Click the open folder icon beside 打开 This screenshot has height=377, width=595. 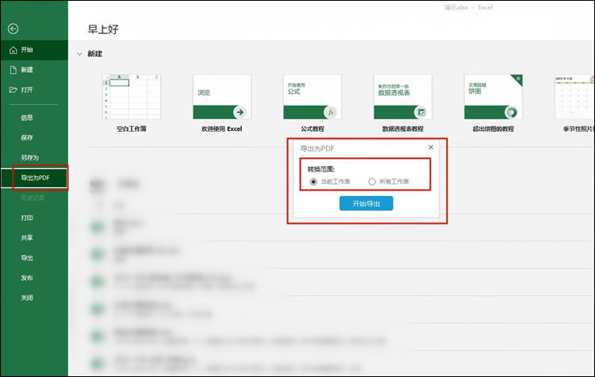pos(13,90)
